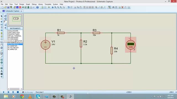
Task: Click the PCB Layout red toolbar icon
Action: click(20, 7)
